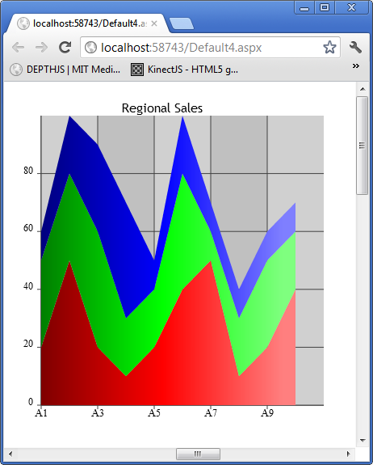This screenshot has width=373, height=465.
Task: Bookmark this page with the star icon
Action: [x=329, y=48]
